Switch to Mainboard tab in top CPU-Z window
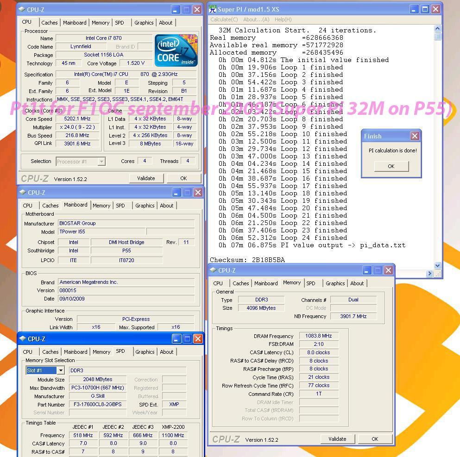The height and width of the screenshot is (457, 460). pos(75,23)
